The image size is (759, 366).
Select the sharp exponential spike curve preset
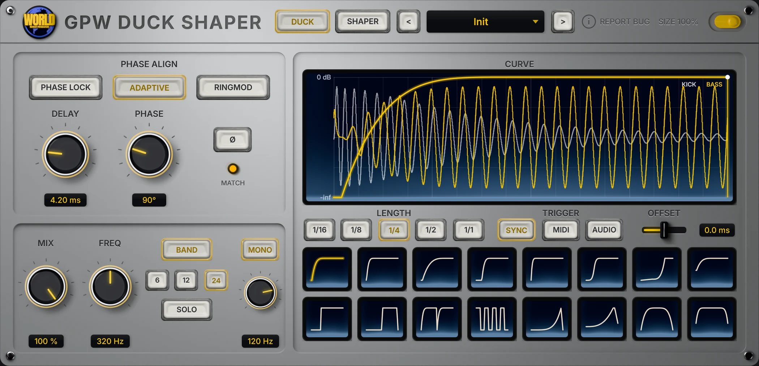coord(547,319)
